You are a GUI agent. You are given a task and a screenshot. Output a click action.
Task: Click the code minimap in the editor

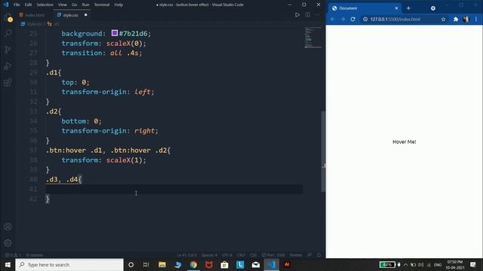coord(312,38)
